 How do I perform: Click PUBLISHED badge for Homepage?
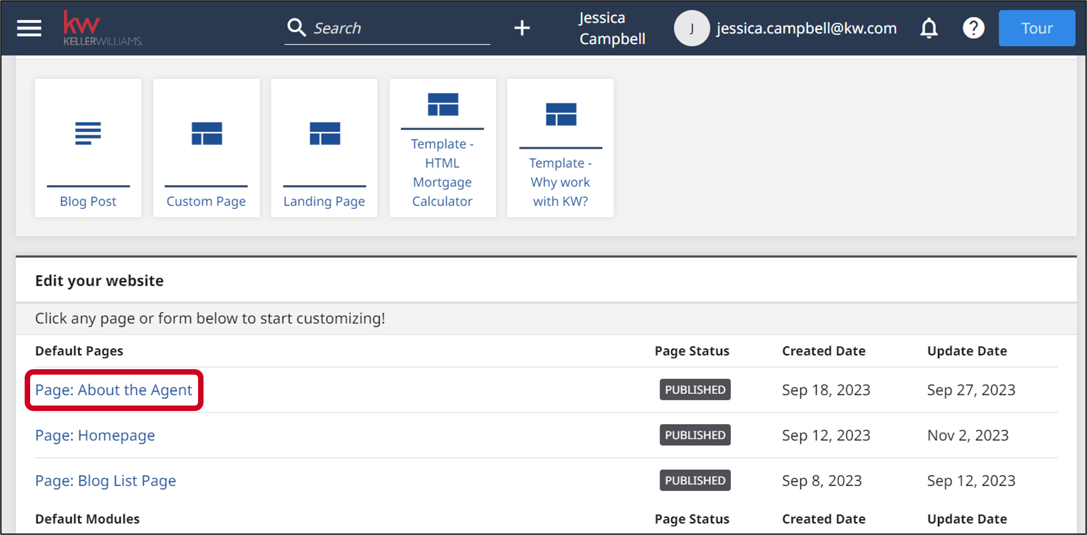(x=695, y=435)
